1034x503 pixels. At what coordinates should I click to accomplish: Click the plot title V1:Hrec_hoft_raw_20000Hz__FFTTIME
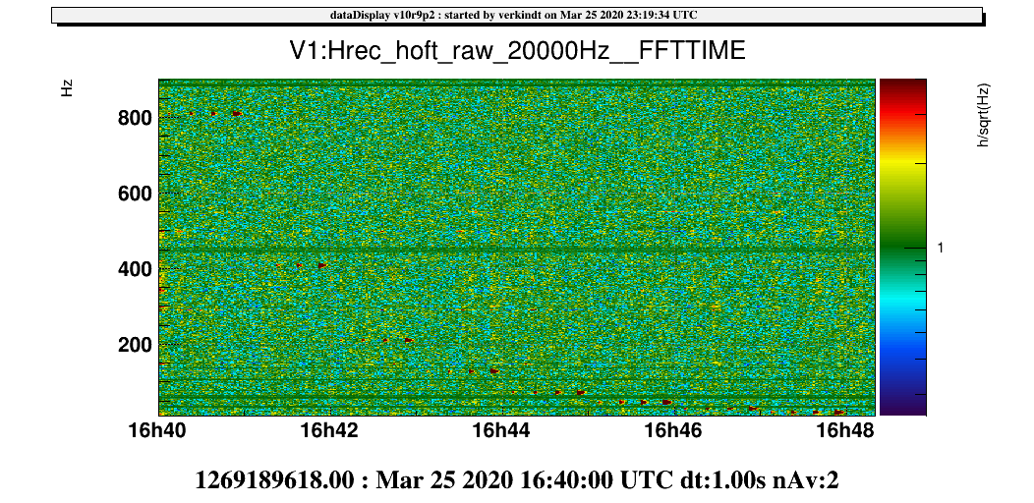pyautogui.click(x=518, y=51)
